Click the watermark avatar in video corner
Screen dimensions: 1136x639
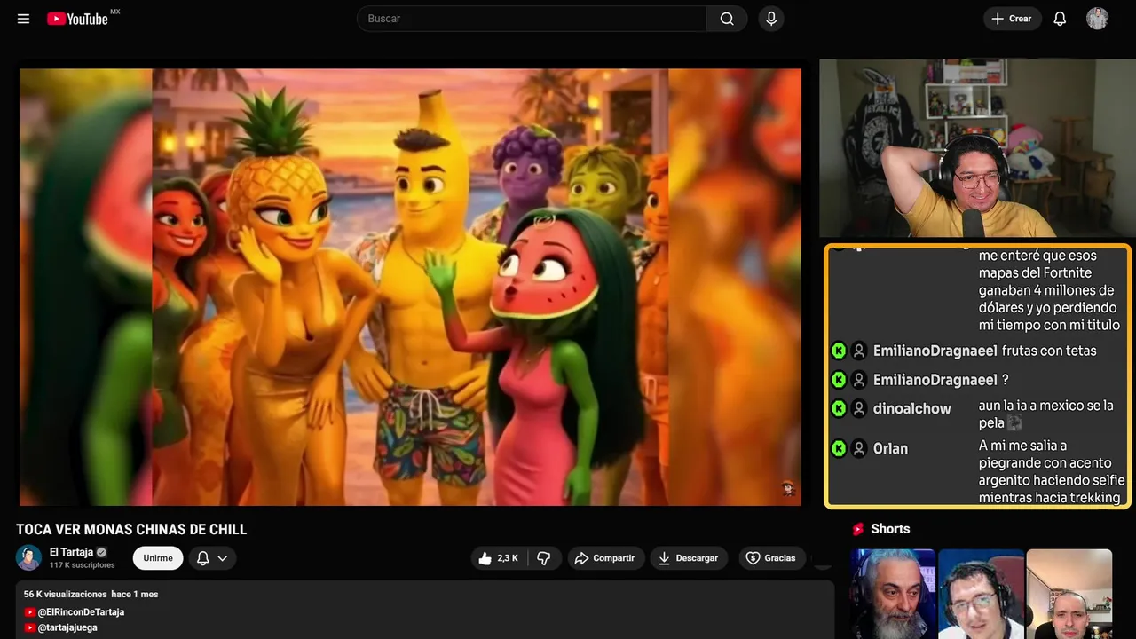(787, 488)
